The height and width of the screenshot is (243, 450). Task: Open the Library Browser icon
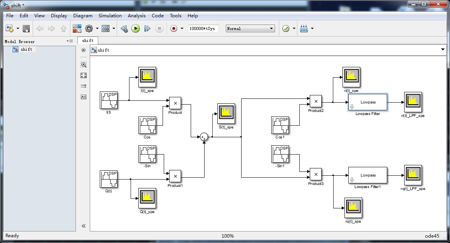click(77, 28)
